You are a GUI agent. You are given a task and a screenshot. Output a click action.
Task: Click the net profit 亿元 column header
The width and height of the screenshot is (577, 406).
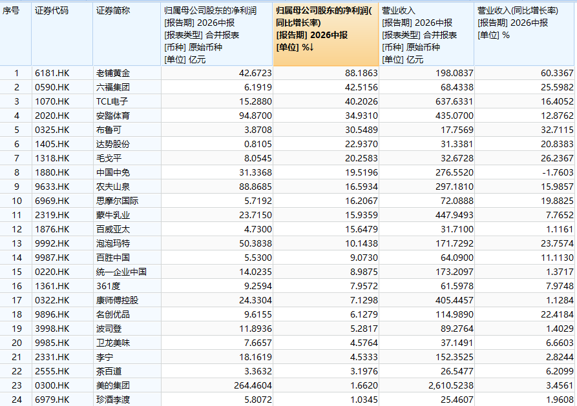tap(217, 35)
